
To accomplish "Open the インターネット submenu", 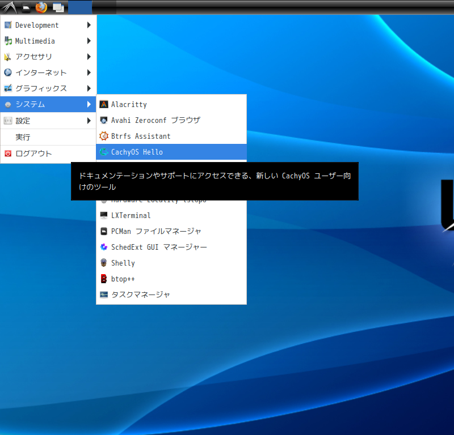I will [48, 72].
